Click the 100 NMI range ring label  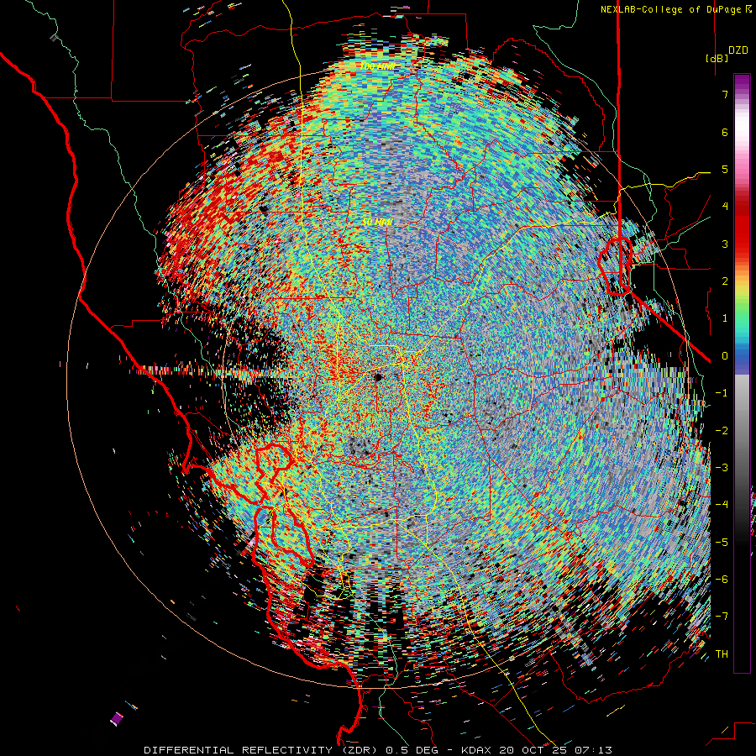click(377, 66)
